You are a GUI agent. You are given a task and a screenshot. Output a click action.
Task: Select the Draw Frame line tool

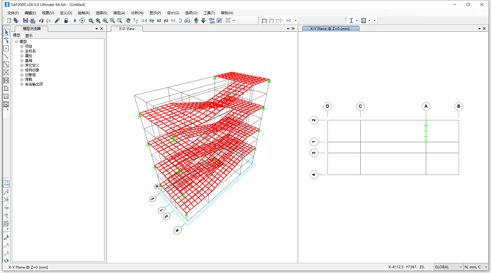[x=6, y=56]
